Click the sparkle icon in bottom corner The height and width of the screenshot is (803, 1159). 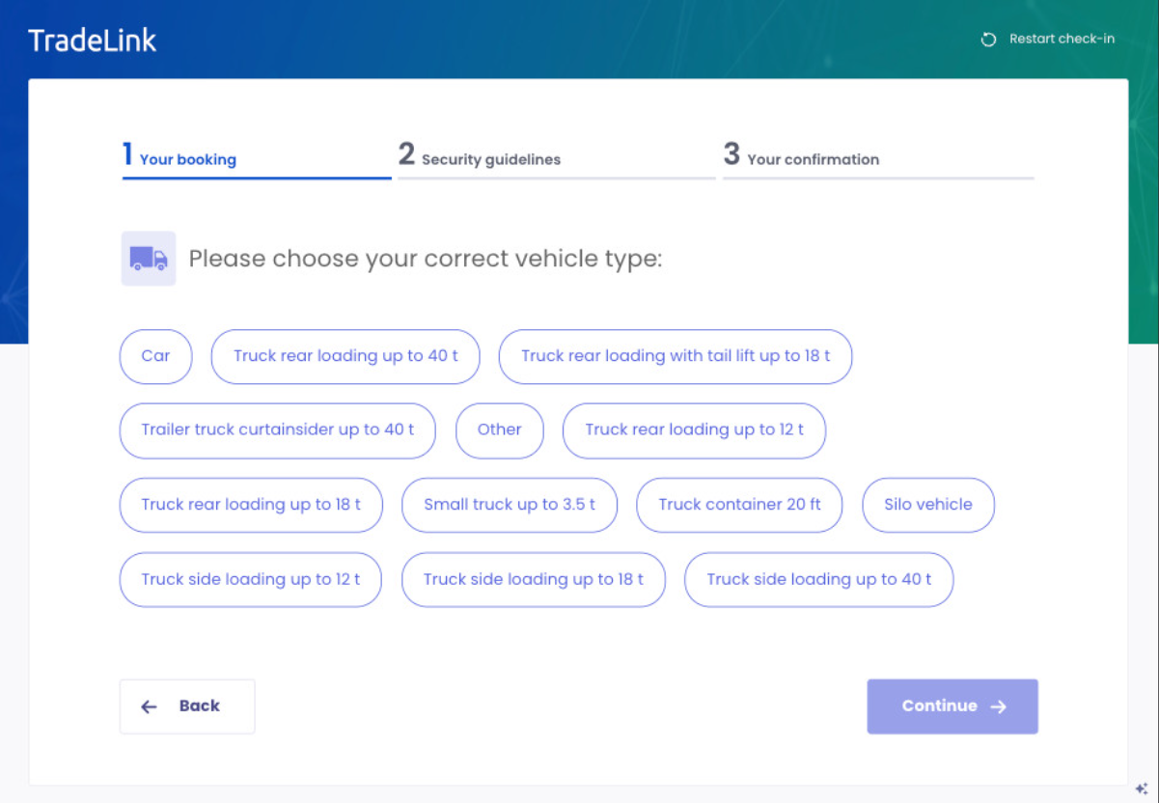tap(1142, 788)
